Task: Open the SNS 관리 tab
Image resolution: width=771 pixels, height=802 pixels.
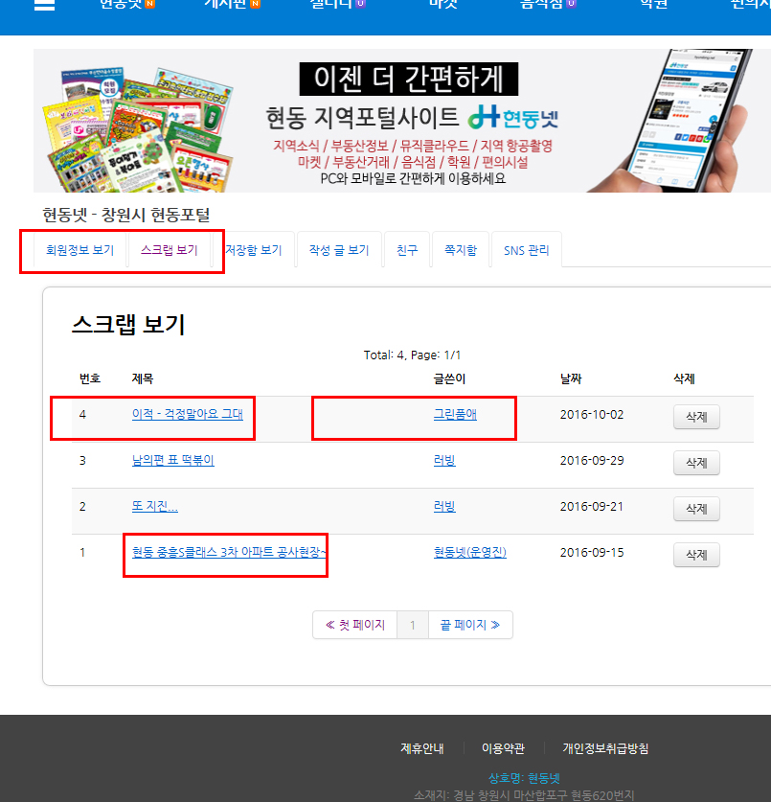Action: pos(526,249)
